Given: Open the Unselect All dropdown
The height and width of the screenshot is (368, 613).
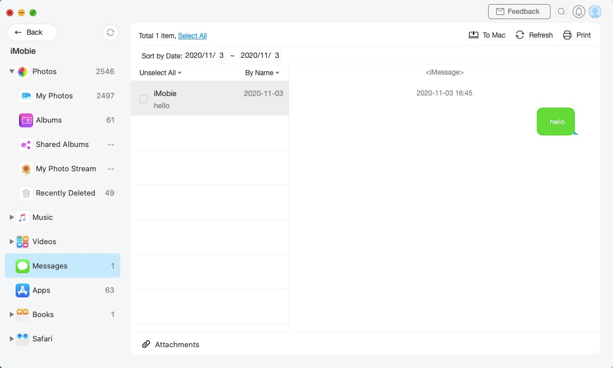Looking at the screenshot, I should pos(160,73).
